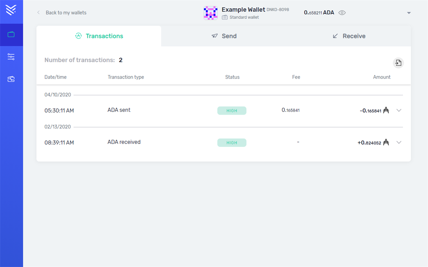
Task: Click the DNKO-8098 wallet ID
Action: [x=278, y=10]
